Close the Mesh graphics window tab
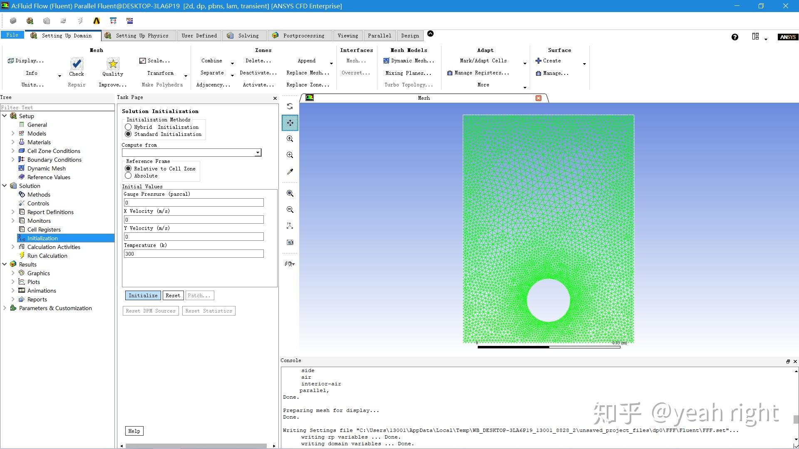 [x=538, y=98]
